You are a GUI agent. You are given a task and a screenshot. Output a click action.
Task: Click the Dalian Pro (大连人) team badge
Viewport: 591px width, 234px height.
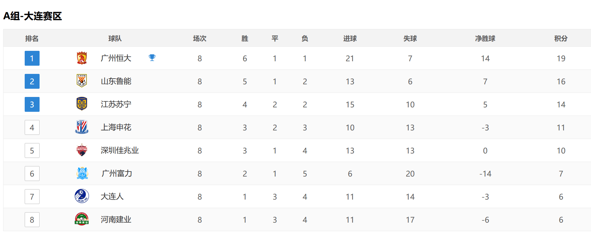click(x=82, y=196)
